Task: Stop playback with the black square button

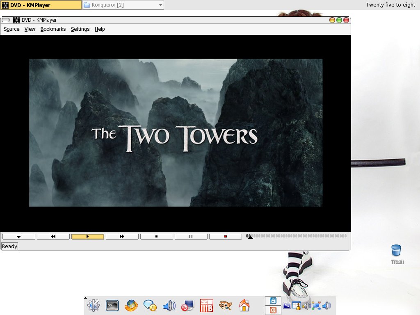Action: tap(156, 237)
